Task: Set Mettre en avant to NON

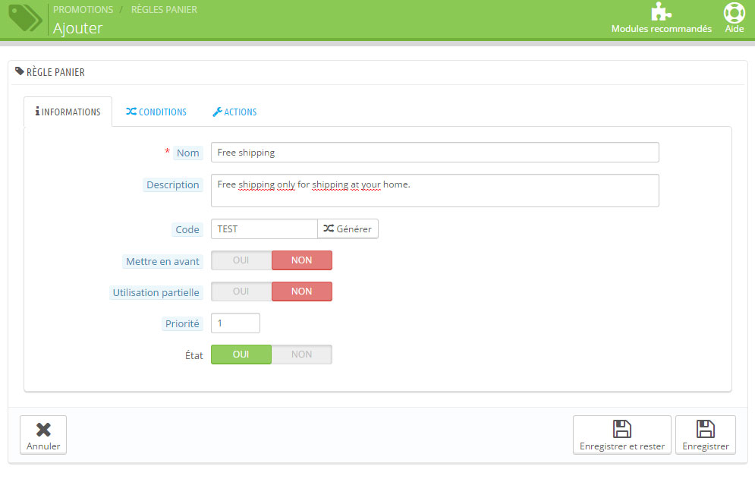Action: [x=302, y=260]
